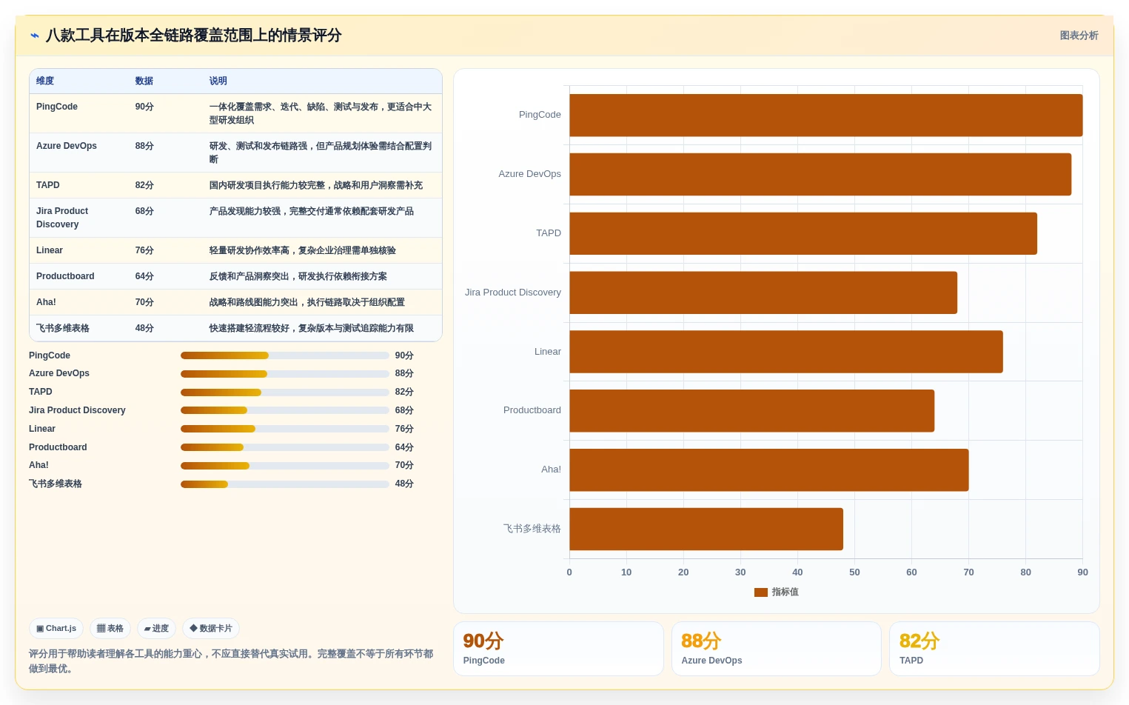Click Linear progress bar
Image resolution: width=1129 pixels, height=705 pixels.
[285, 429]
